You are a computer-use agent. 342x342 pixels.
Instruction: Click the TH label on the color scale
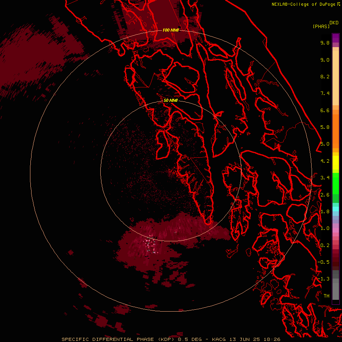coord(326,296)
